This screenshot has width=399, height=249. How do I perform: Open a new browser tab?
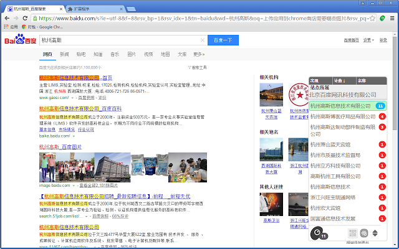pyautogui.click(x=131, y=9)
